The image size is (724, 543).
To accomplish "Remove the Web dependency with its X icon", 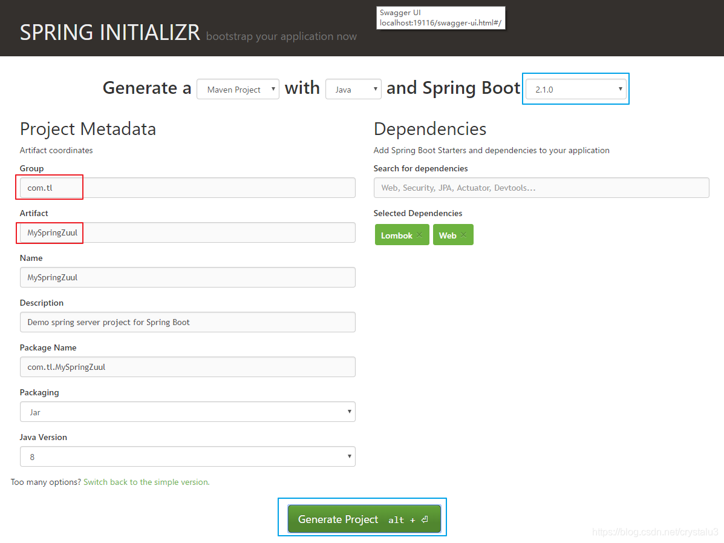I will point(463,235).
